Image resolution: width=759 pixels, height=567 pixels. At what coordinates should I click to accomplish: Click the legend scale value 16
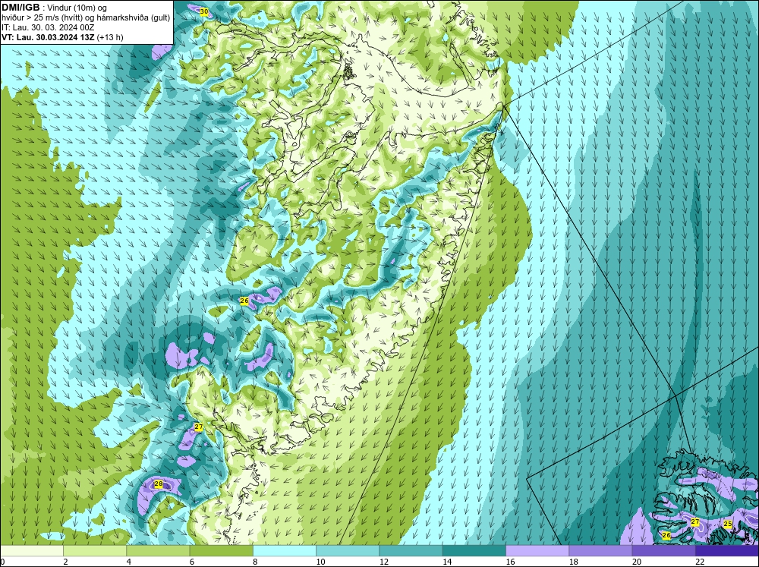pyautogui.click(x=510, y=561)
